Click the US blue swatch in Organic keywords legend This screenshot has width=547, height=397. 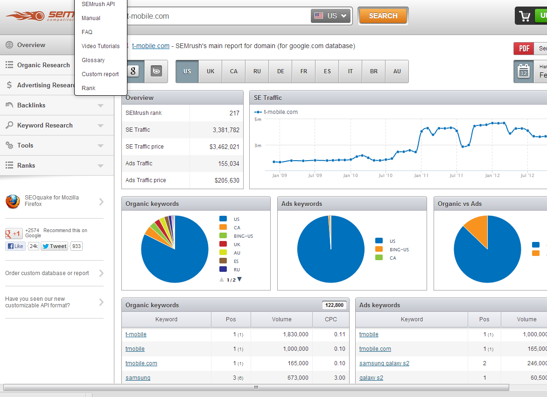point(223,219)
